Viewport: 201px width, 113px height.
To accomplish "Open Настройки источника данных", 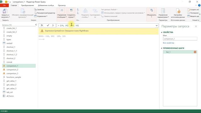I will coord(178,13).
